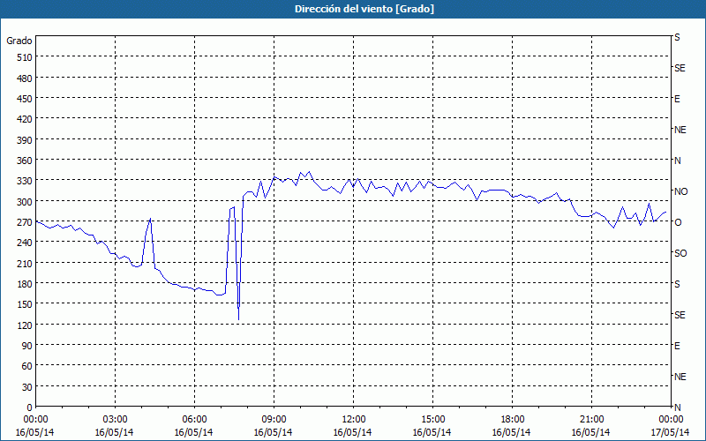Select the SE compass label near 120 level
706x441 pixels.
pyautogui.click(x=680, y=315)
